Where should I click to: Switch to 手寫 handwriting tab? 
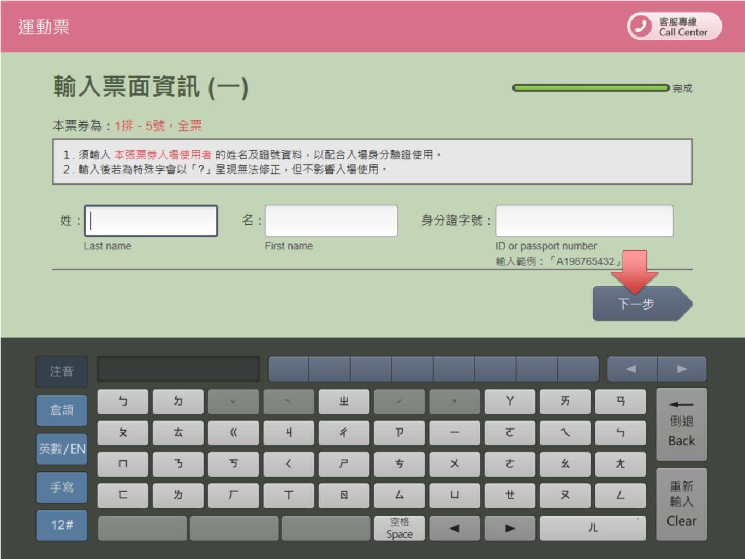[x=62, y=487]
